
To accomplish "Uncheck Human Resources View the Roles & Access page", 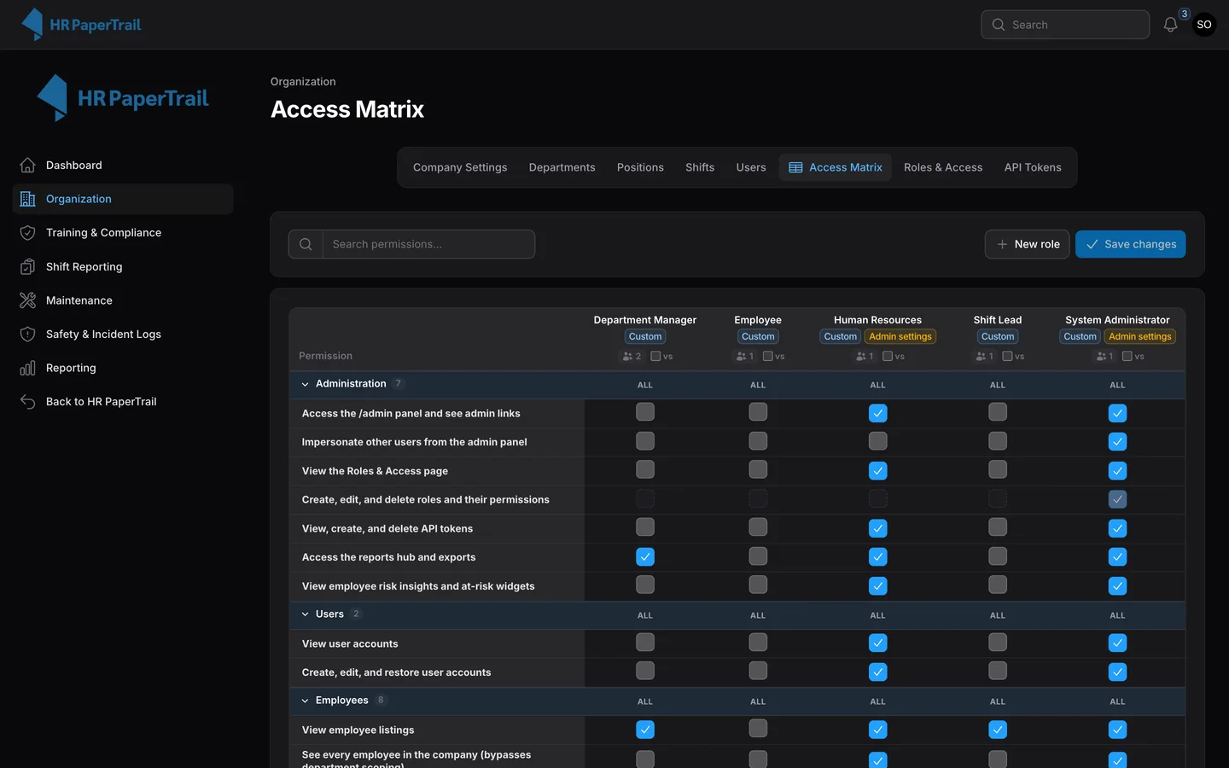I will point(877,470).
